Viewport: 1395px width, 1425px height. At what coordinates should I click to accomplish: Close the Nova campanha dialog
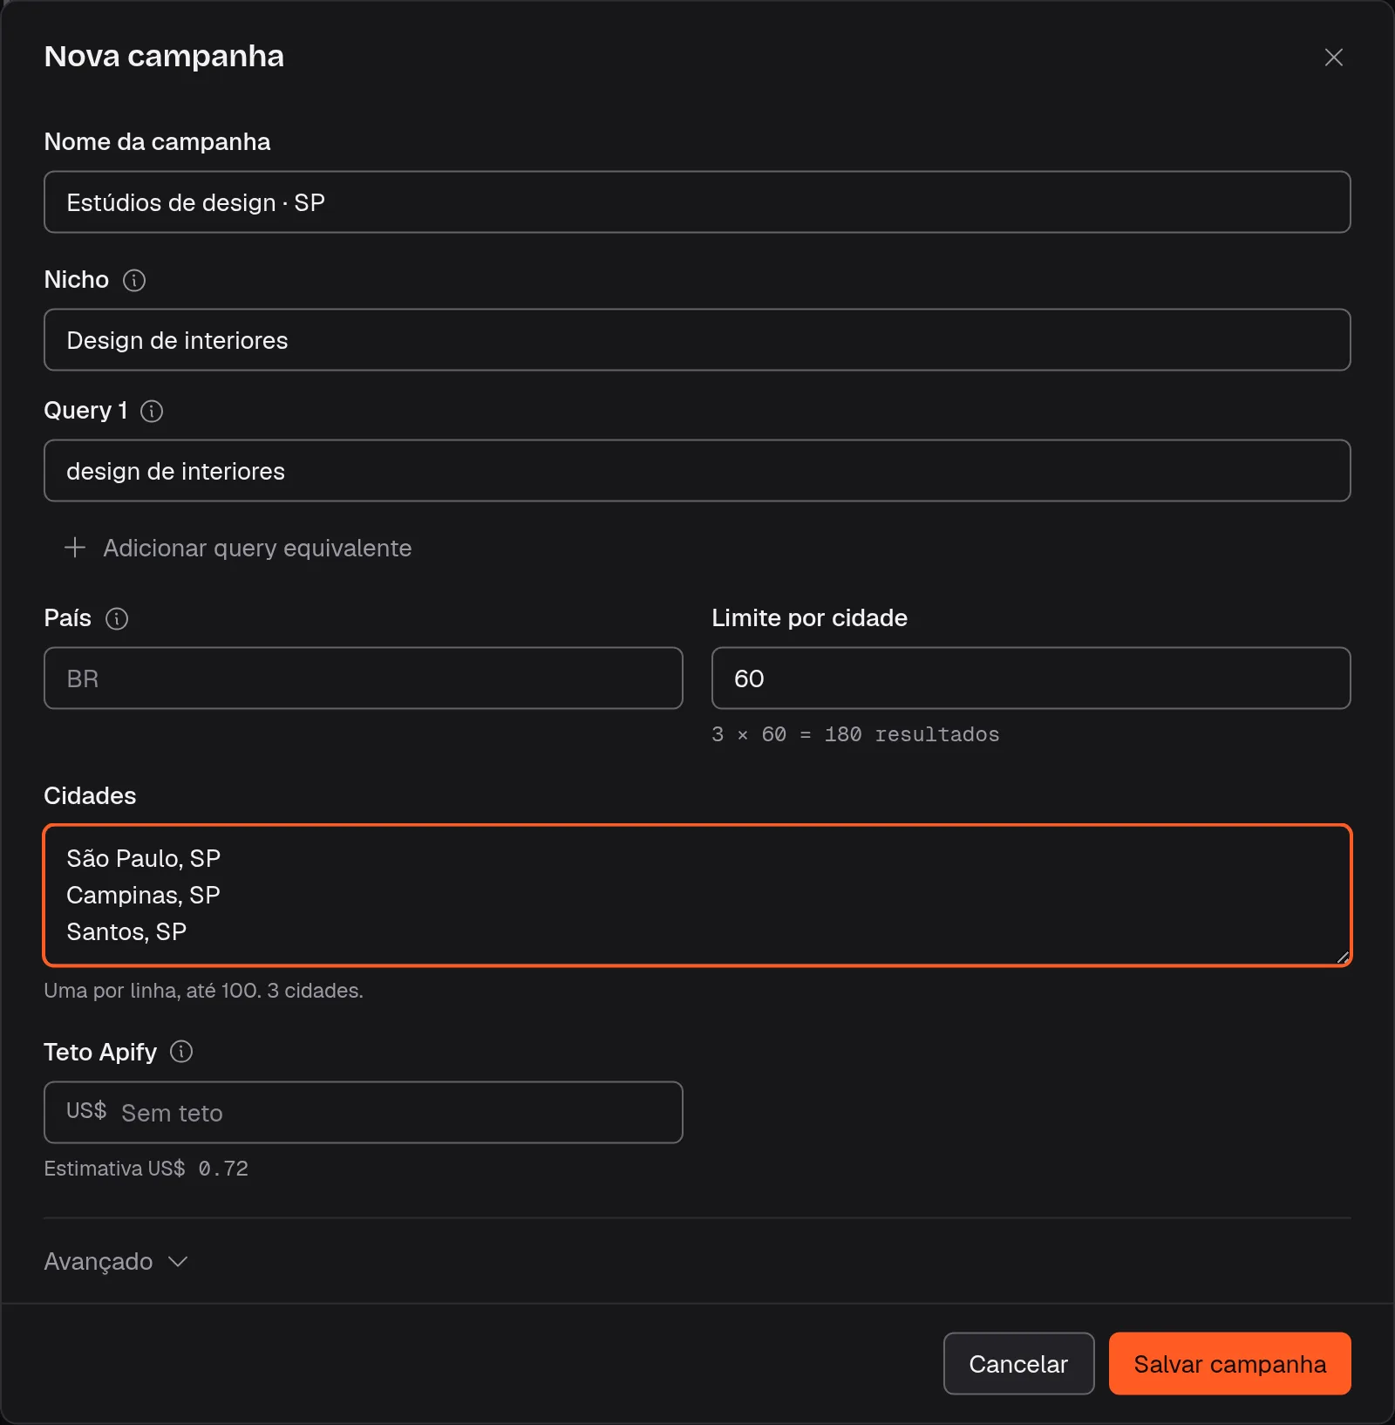click(x=1333, y=58)
